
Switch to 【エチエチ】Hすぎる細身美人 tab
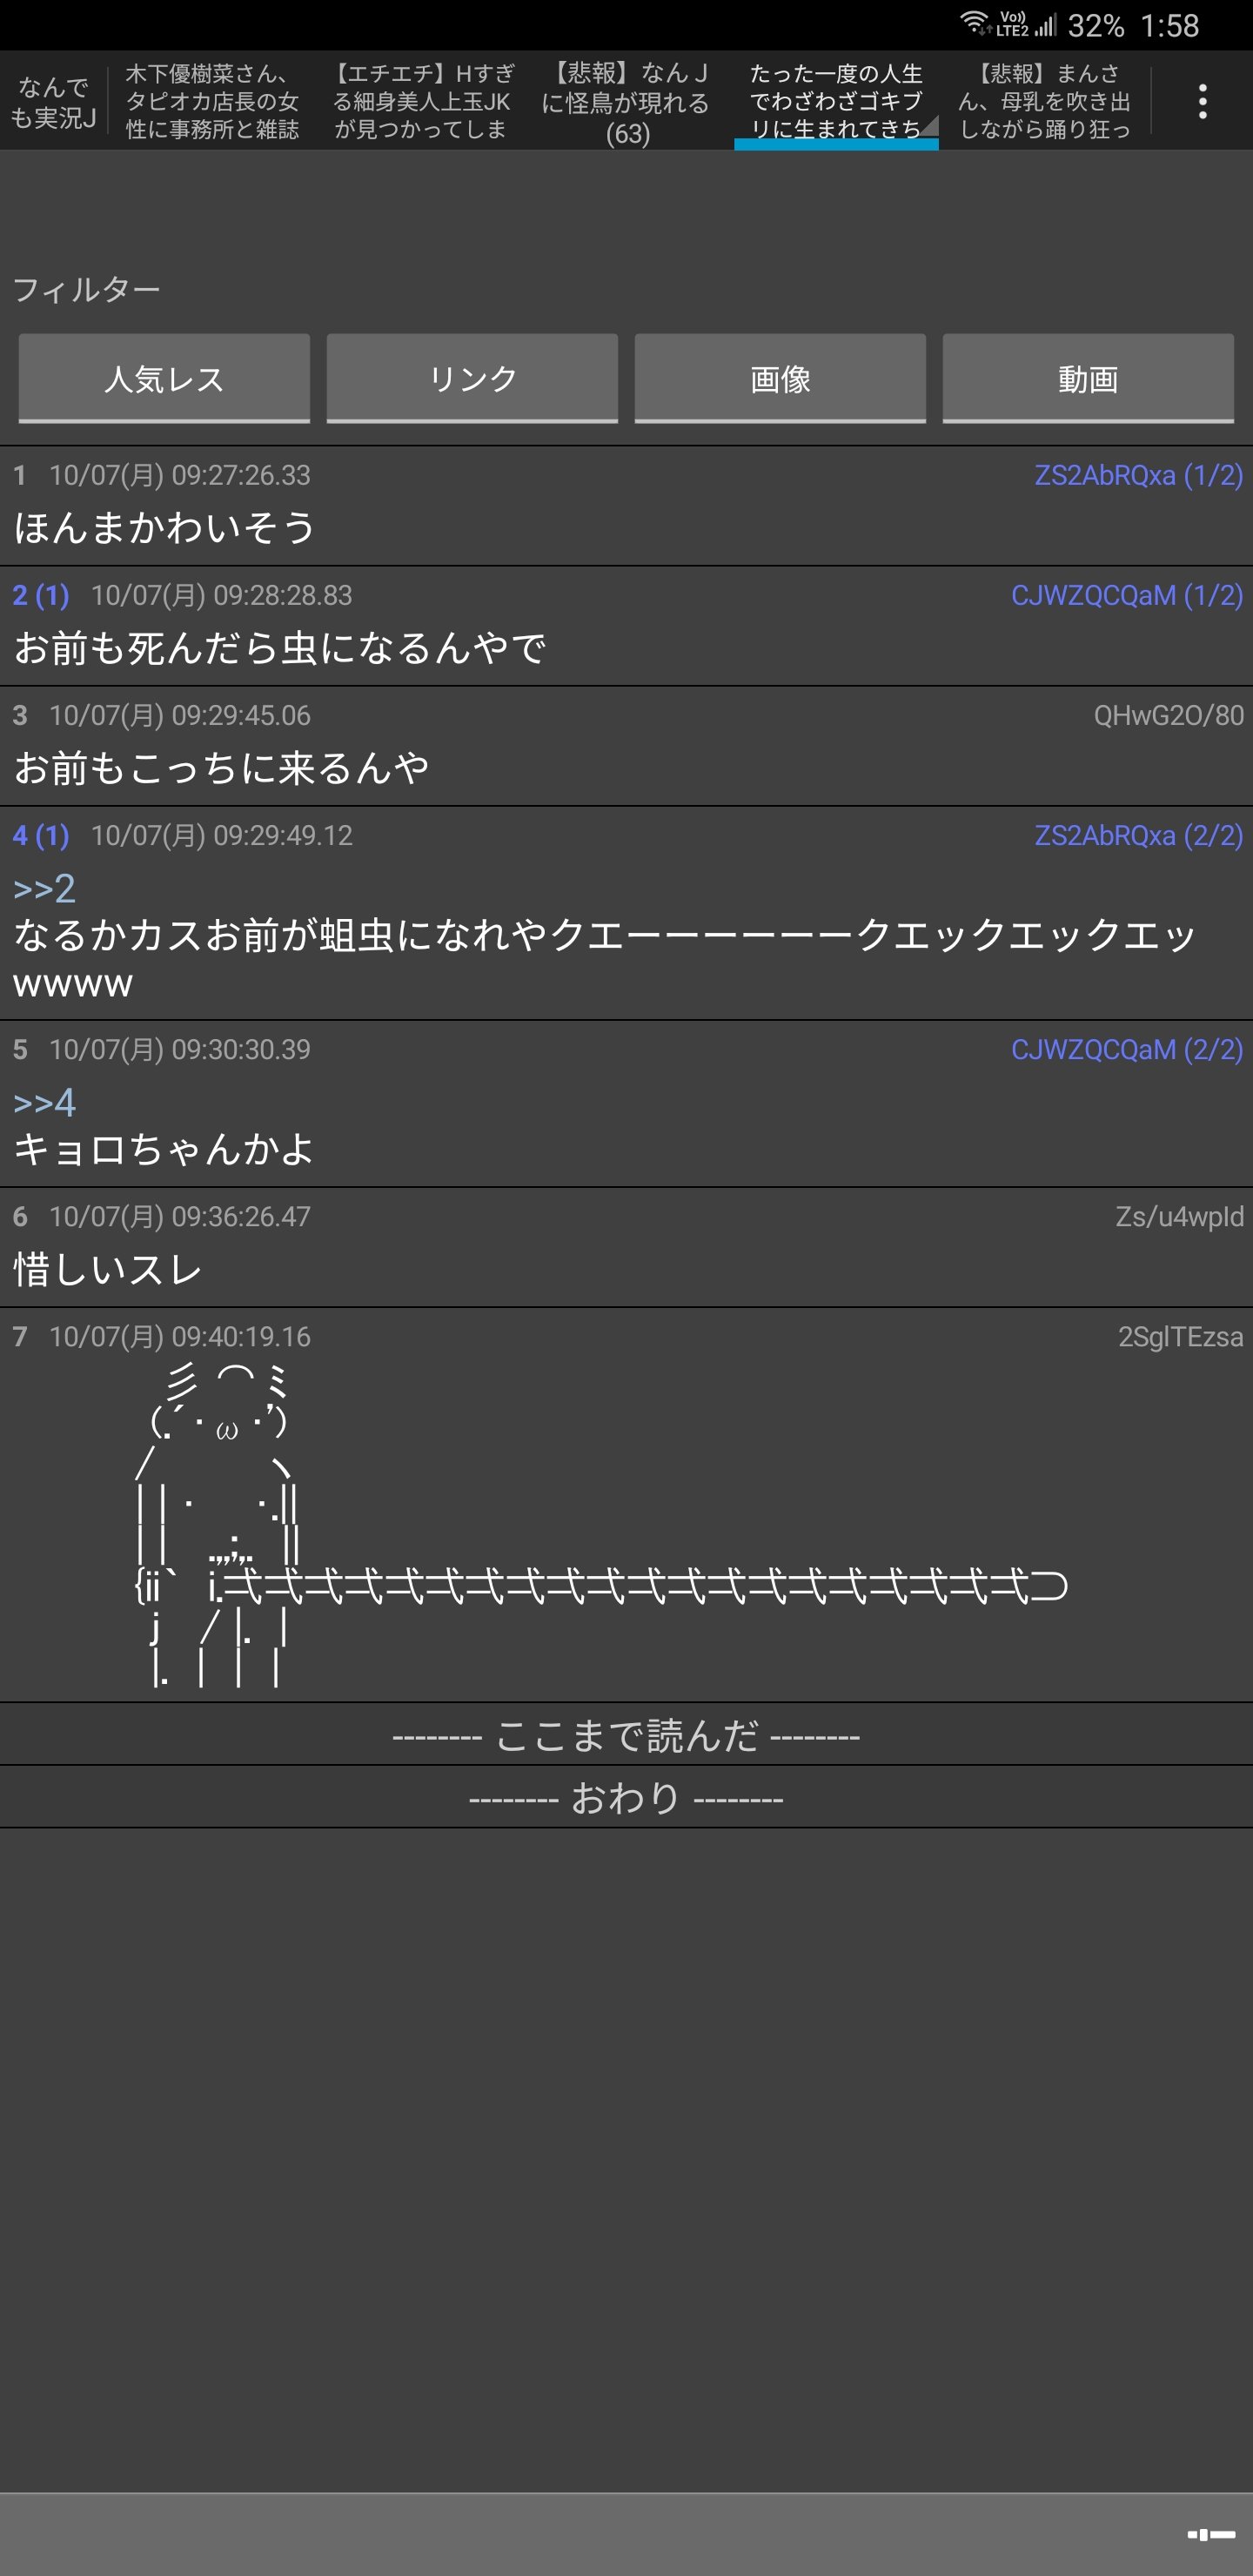(421, 102)
